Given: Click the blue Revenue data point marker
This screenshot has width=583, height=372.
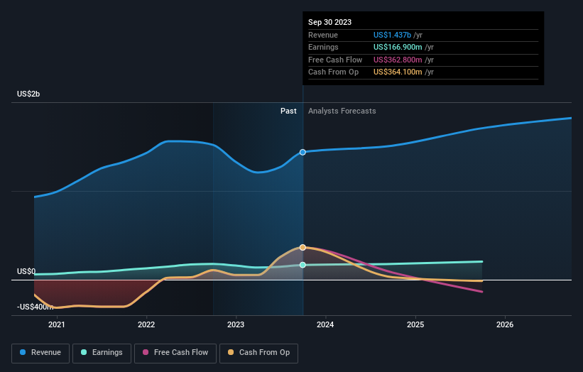Looking at the screenshot, I should click(303, 152).
